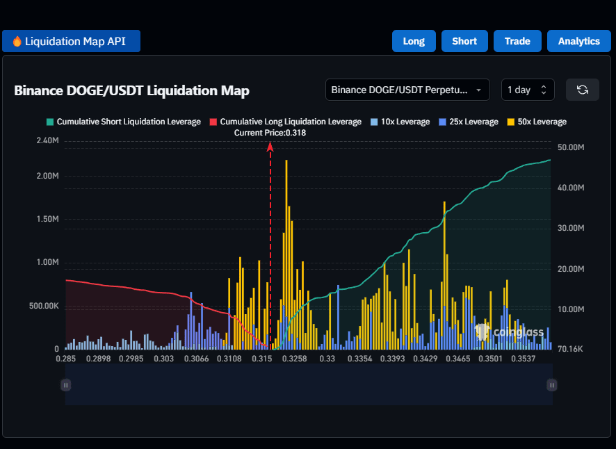
Task: Open the Liquidation Map API button
Action: point(71,41)
